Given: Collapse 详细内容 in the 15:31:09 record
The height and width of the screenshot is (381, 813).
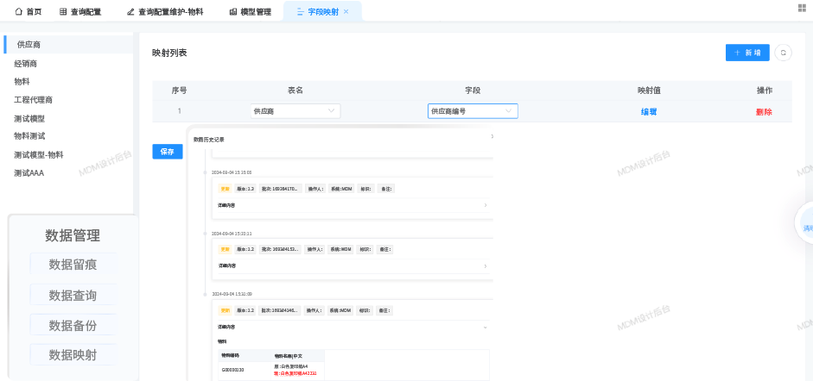Looking at the screenshot, I should pyautogui.click(x=485, y=327).
